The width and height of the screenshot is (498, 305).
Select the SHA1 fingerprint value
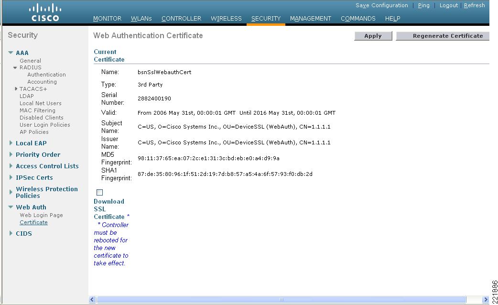click(x=225, y=174)
